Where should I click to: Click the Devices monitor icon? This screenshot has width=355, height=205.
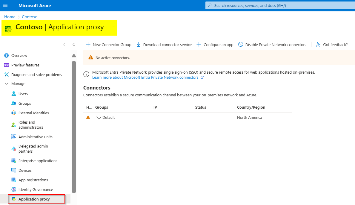click(14, 170)
